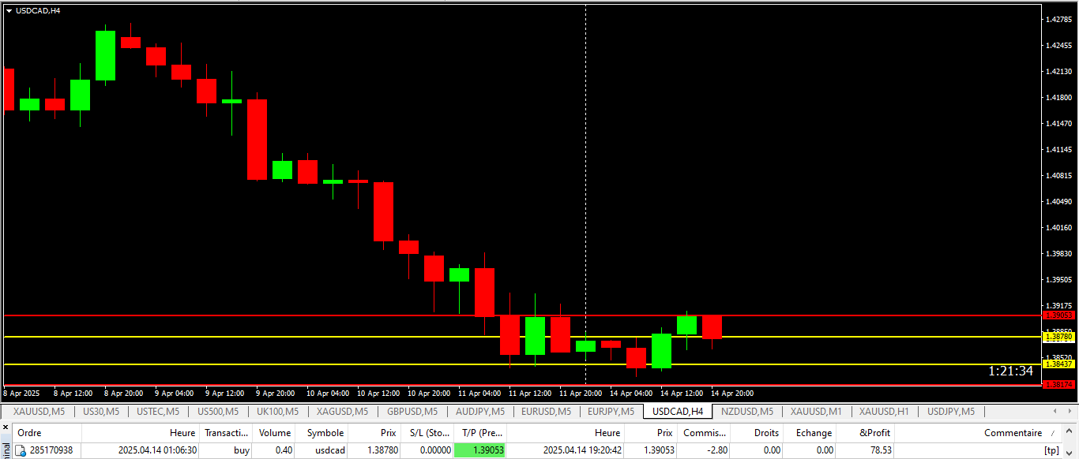
Task: Open the USTEC,M5 chart tab
Action: pyautogui.click(x=158, y=412)
